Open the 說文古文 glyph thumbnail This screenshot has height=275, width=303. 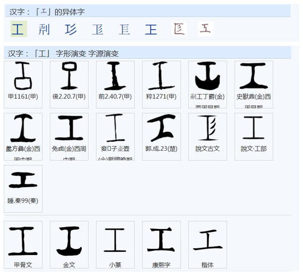208,136
